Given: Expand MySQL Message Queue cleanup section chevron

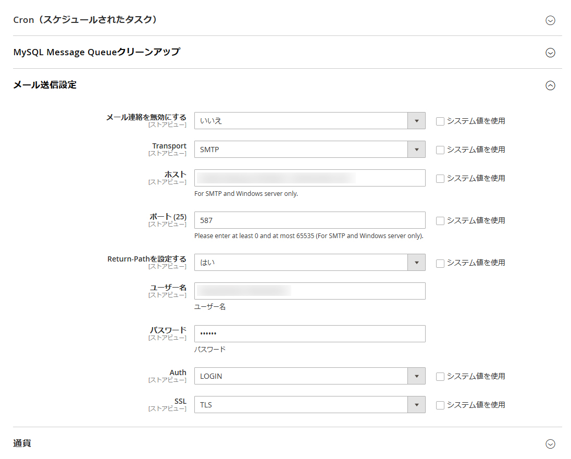Looking at the screenshot, I should point(550,53).
